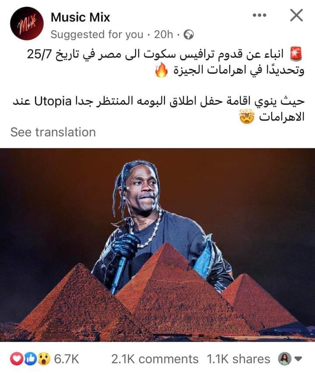Dismiss the suggested post with X
Image resolution: width=315 pixels, height=373 pixels.
point(297,15)
